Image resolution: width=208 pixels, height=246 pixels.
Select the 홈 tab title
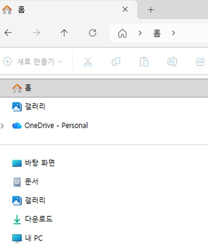click(21, 10)
